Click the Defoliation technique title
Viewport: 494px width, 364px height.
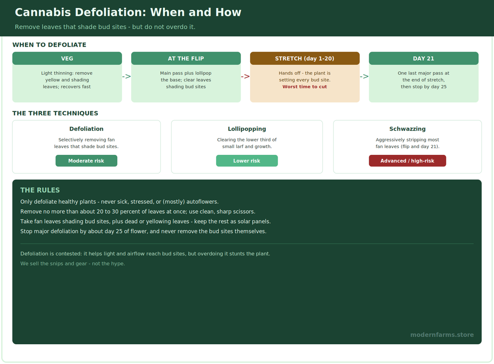click(86, 129)
